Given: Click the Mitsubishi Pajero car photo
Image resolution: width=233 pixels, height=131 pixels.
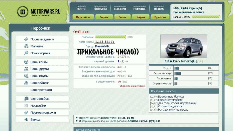Looking at the screenshot, I should click(184, 46).
